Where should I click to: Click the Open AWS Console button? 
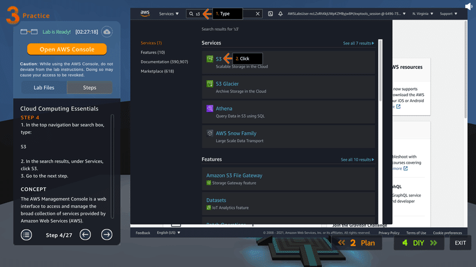pyautogui.click(x=67, y=49)
